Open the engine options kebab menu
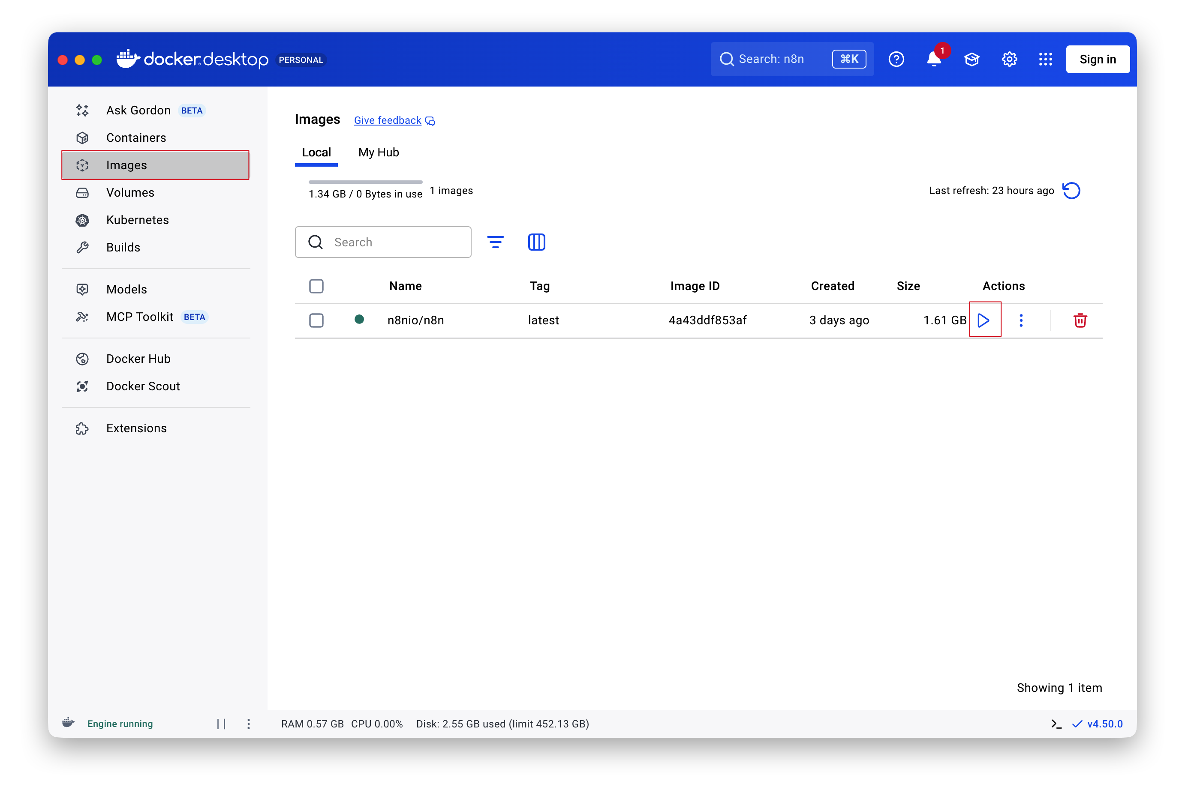 tap(248, 724)
